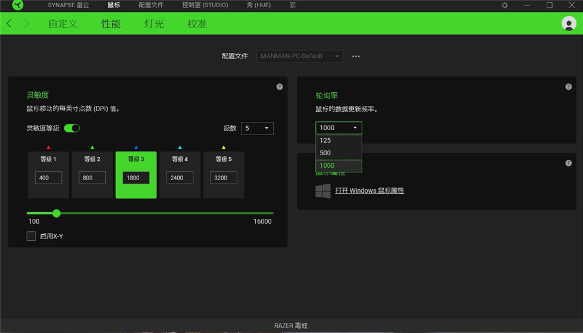Go to the 校准 subtab

tap(197, 24)
